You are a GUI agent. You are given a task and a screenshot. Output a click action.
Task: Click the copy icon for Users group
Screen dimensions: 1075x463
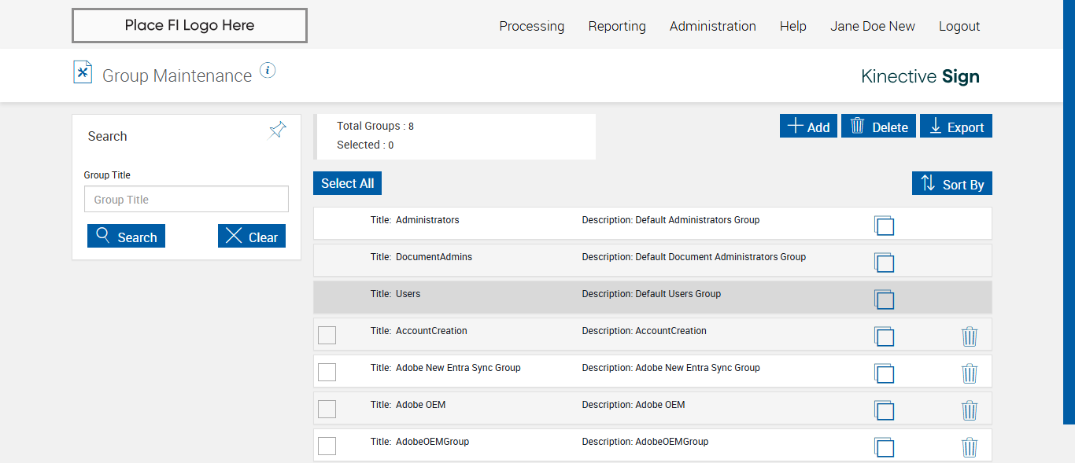coord(884,299)
